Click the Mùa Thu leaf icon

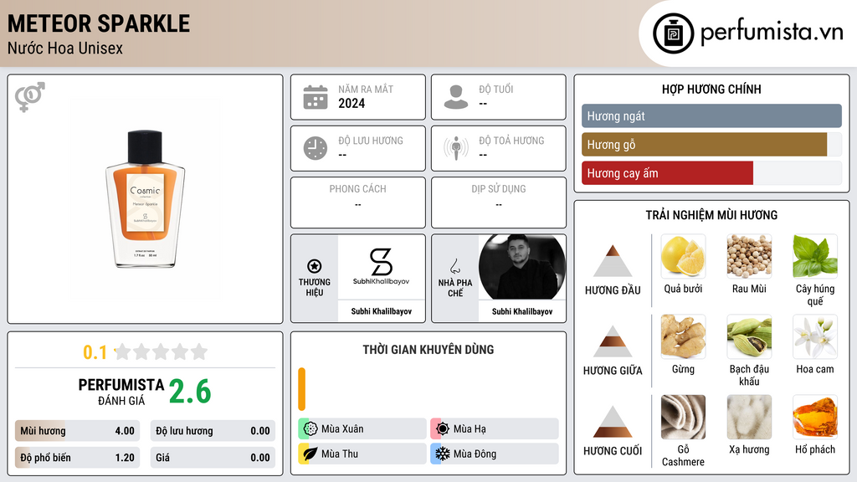(310, 454)
